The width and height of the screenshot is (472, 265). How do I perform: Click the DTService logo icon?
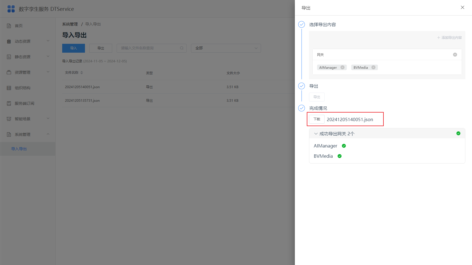[11, 9]
